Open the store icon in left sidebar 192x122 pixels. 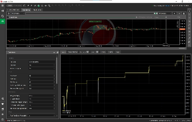[3, 104]
